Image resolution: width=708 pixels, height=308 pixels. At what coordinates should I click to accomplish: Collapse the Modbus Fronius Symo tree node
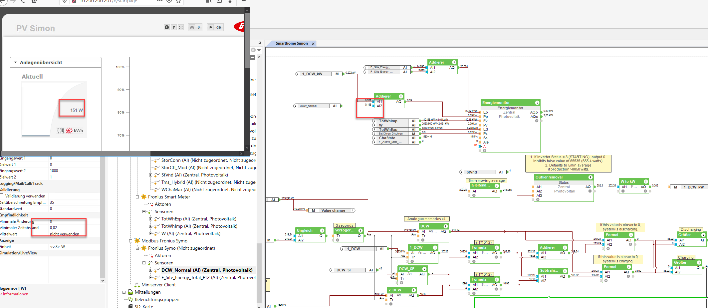pos(131,241)
